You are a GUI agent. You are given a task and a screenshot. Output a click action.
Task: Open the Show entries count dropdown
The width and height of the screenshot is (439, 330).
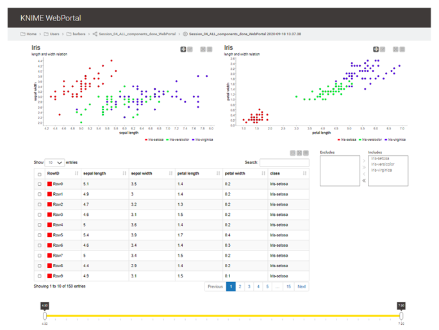(x=54, y=163)
